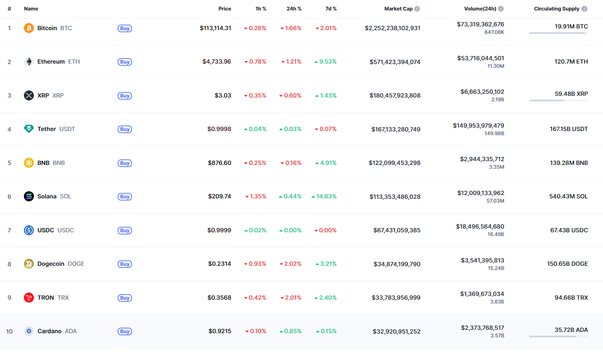
Task: Sort by the 1h % column header
Action: 261,9
